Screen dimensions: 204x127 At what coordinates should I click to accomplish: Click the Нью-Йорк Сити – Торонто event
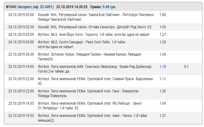point(93,35)
